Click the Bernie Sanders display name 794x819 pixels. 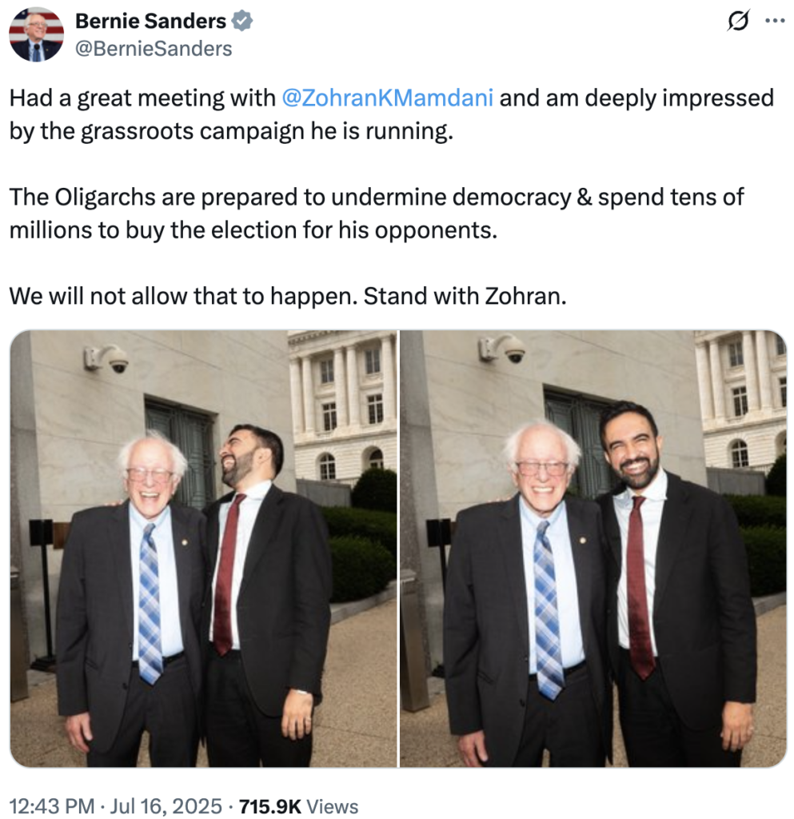pos(150,22)
